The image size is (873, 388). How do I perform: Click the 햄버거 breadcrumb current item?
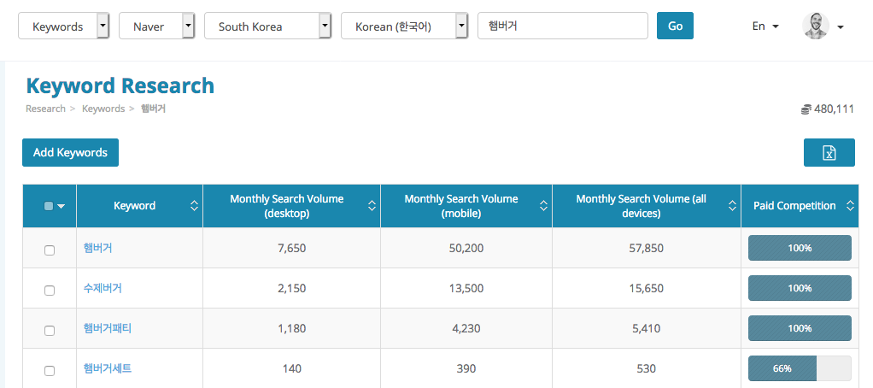tap(153, 109)
